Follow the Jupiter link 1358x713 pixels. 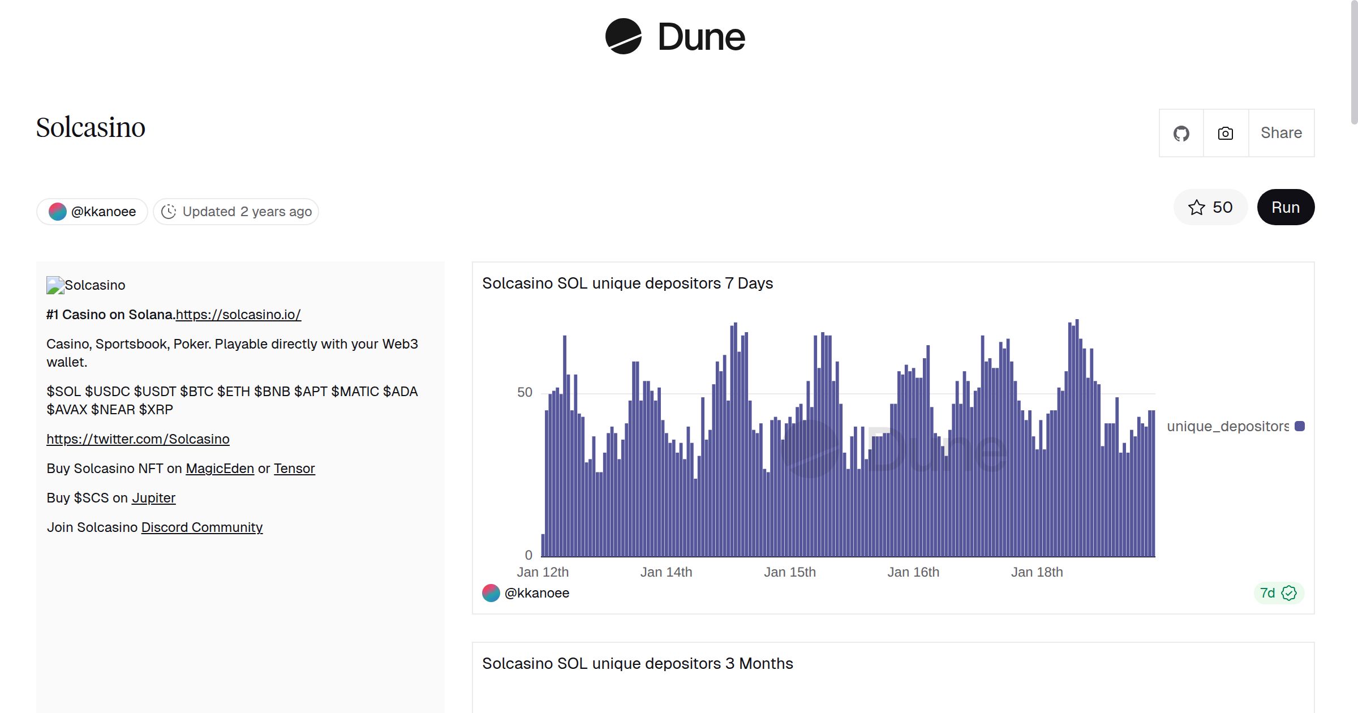[153, 498]
